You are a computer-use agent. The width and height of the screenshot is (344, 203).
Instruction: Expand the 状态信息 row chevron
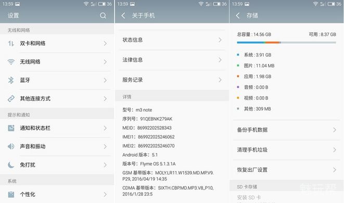coord(220,40)
